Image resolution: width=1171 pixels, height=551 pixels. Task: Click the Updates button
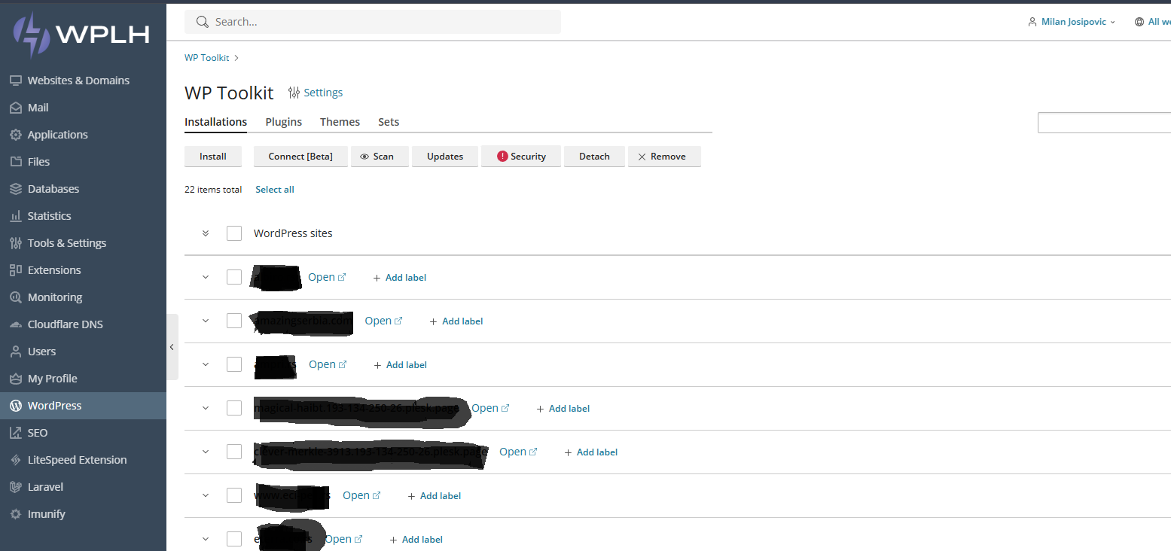click(x=445, y=157)
